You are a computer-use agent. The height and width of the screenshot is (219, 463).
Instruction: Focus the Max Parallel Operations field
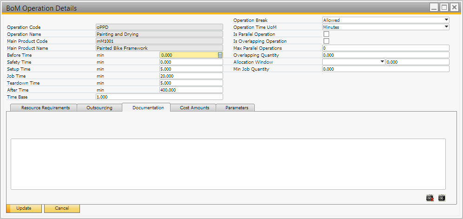(385, 48)
